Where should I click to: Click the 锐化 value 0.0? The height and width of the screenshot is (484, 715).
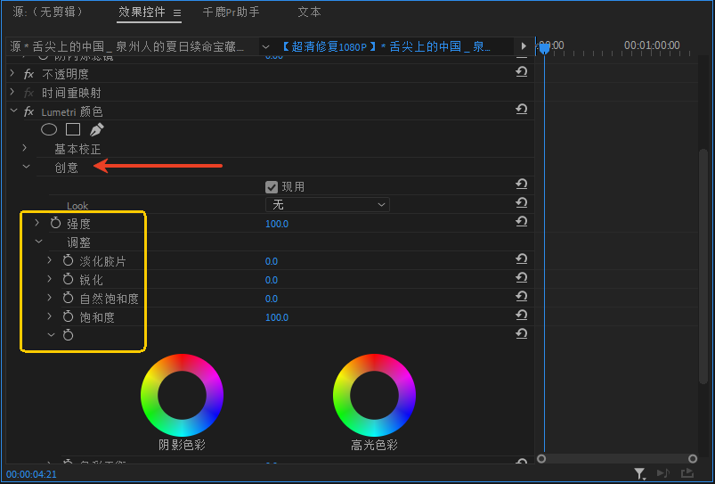[x=272, y=280]
